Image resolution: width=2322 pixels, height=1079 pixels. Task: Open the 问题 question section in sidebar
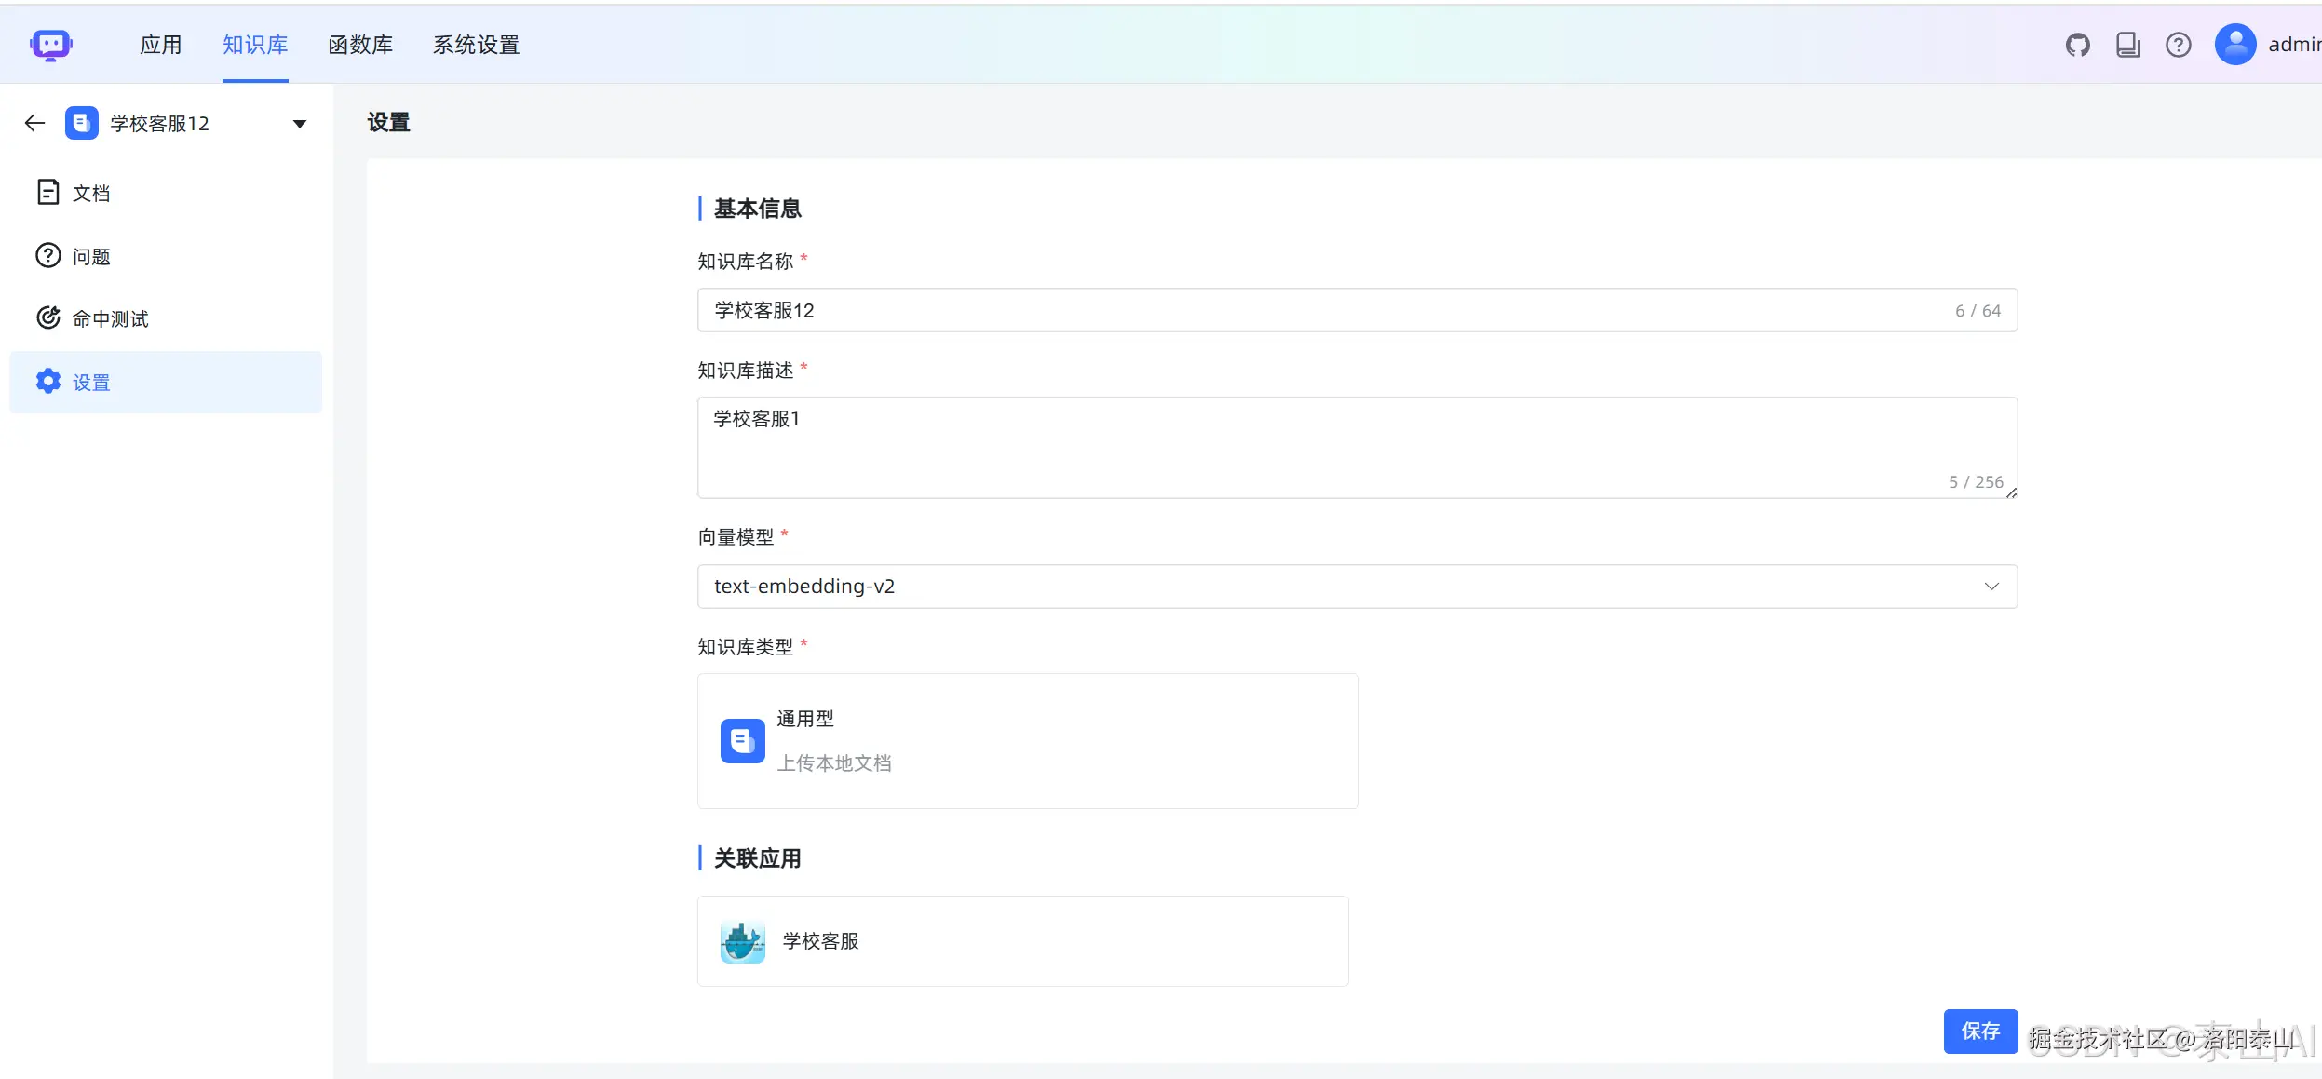coord(91,255)
